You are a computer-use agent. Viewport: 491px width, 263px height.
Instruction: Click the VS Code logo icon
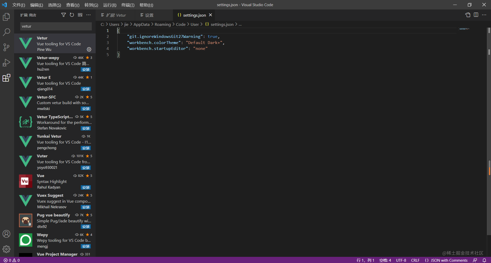[x=5, y=5]
